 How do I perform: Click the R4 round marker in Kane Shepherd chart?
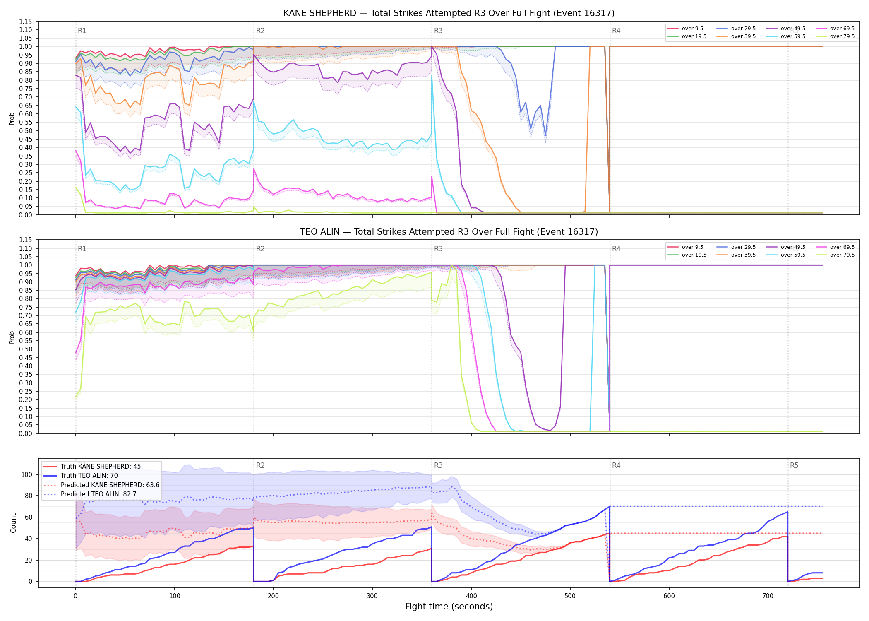coord(616,31)
